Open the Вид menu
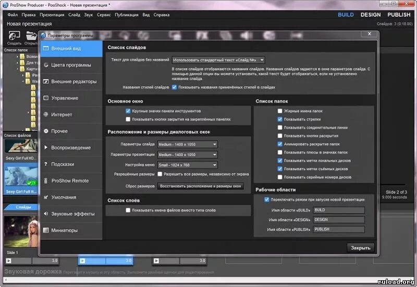Screen dimensions: 417x287 pos(146,15)
